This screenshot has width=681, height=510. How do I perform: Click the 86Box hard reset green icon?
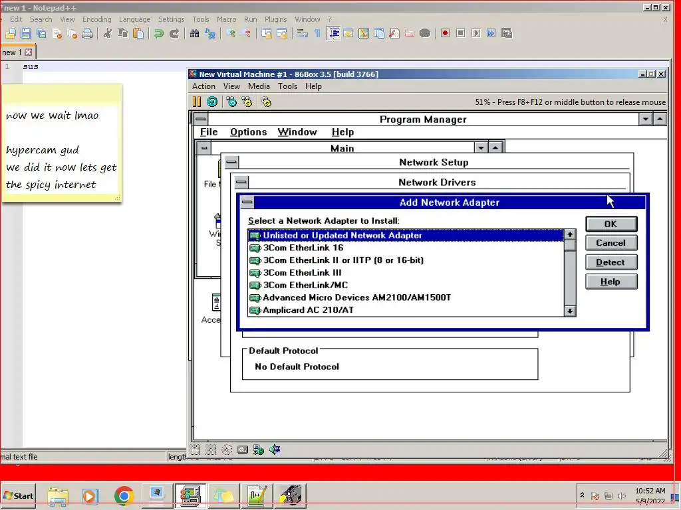coord(212,102)
